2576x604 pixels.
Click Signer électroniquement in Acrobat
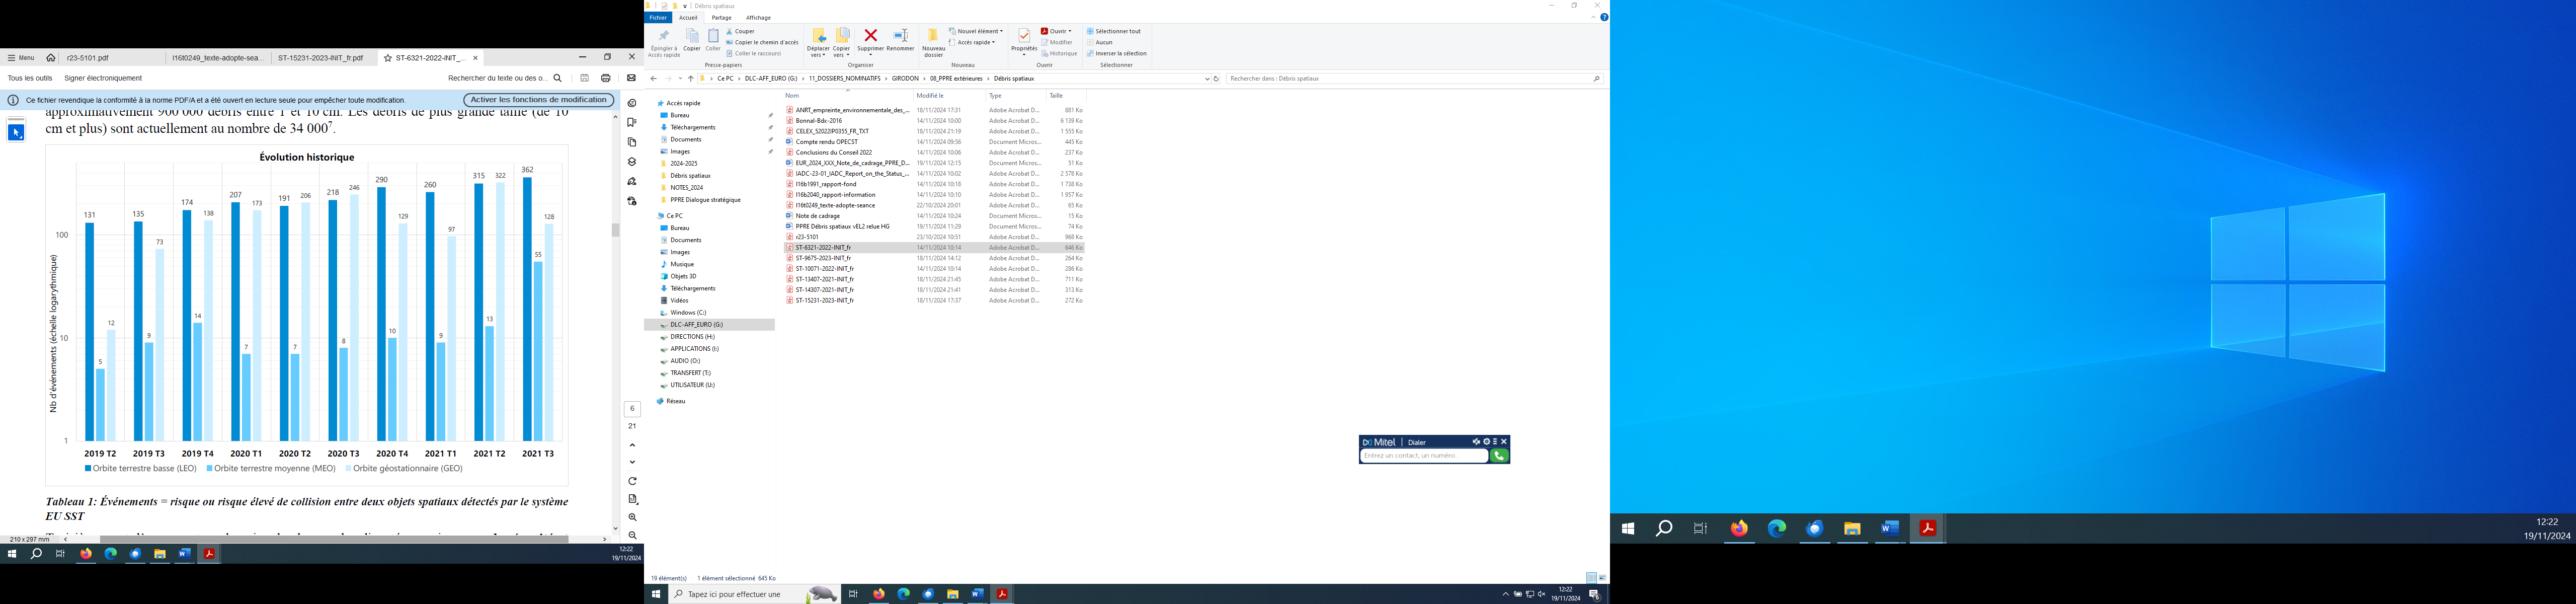pos(103,78)
